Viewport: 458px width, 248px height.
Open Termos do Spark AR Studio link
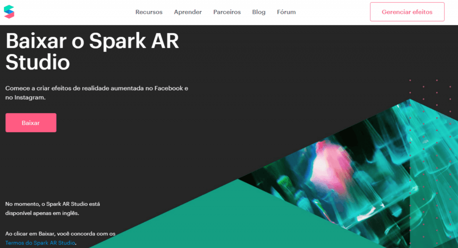click(40, 243)
